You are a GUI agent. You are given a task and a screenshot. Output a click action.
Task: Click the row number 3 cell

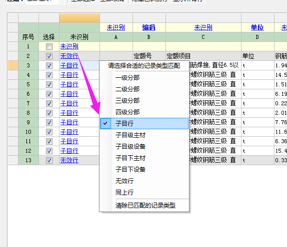coord(28,65)
